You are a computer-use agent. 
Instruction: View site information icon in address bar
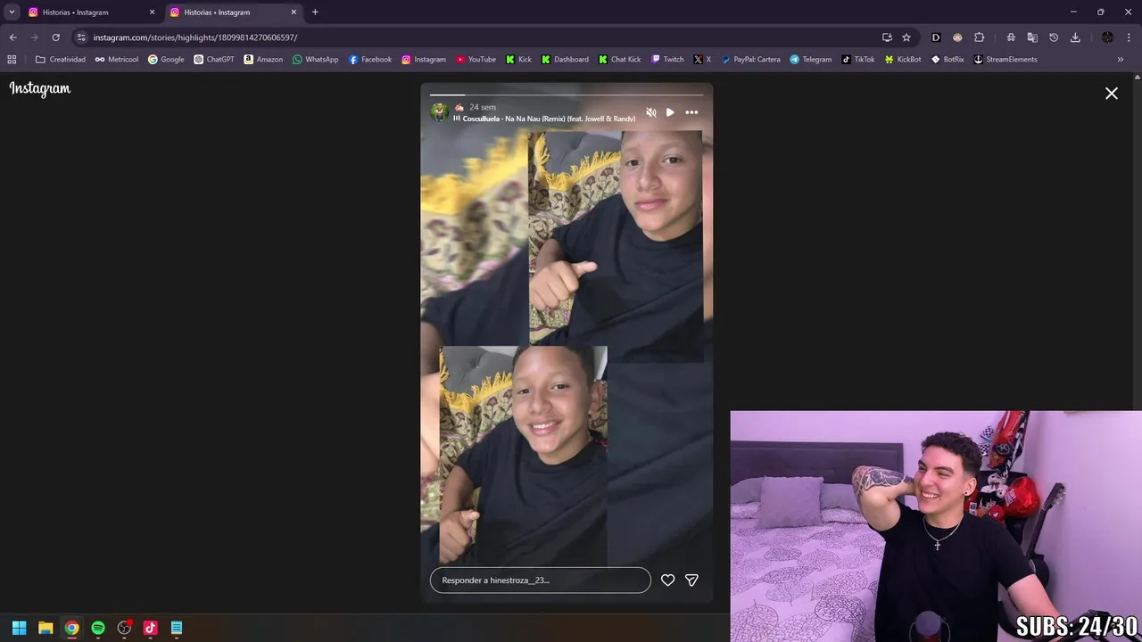81,37
